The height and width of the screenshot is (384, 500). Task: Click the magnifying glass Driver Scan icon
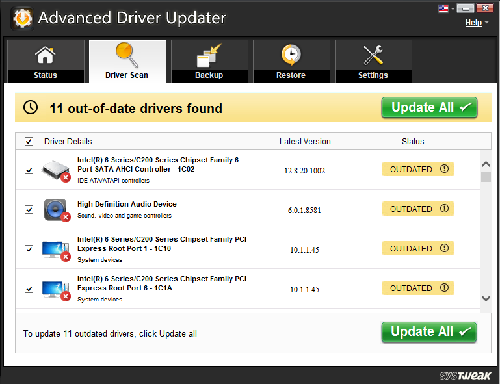(x=127, y=55)
